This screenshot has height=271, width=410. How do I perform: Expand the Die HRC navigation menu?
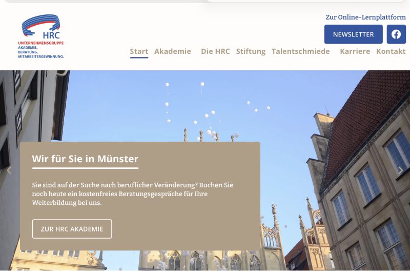[215, 51]
